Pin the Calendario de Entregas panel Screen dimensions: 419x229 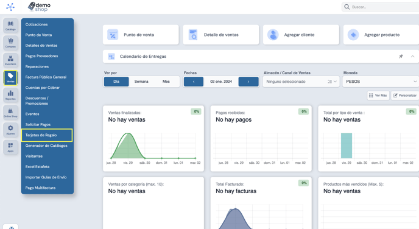click(x=401, y=57)
